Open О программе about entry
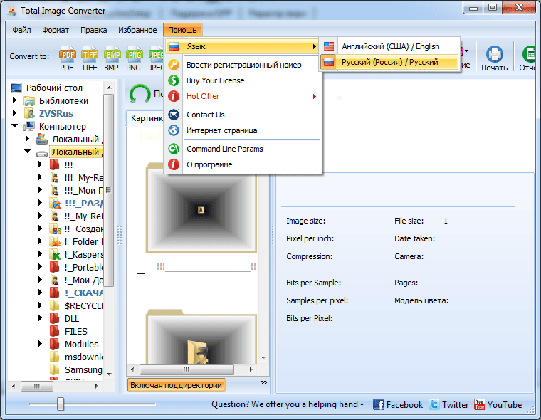Screen dimensions: 541x420 click(x=209, y=164)
